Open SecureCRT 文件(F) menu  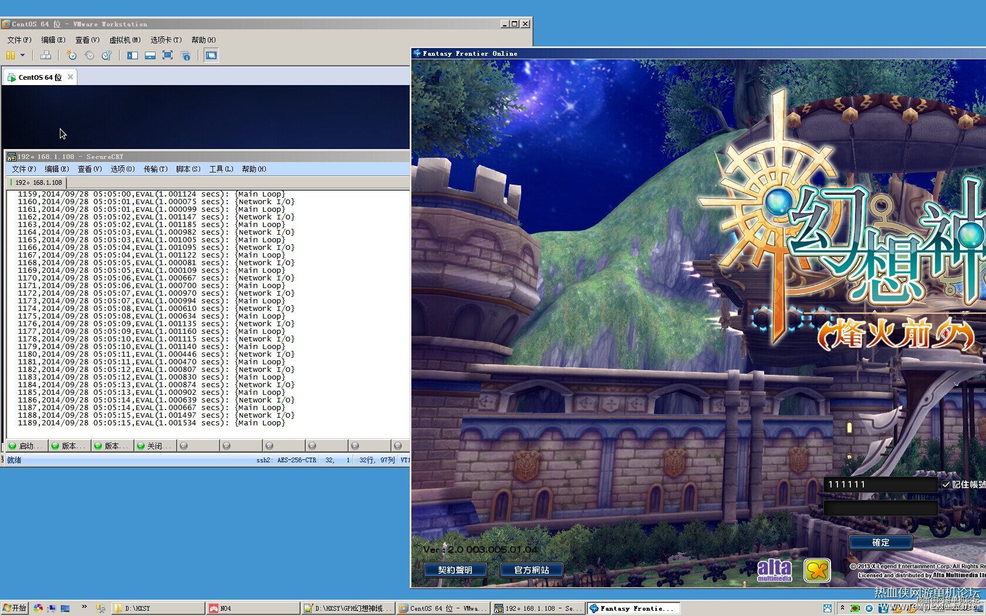click(24, 169)
